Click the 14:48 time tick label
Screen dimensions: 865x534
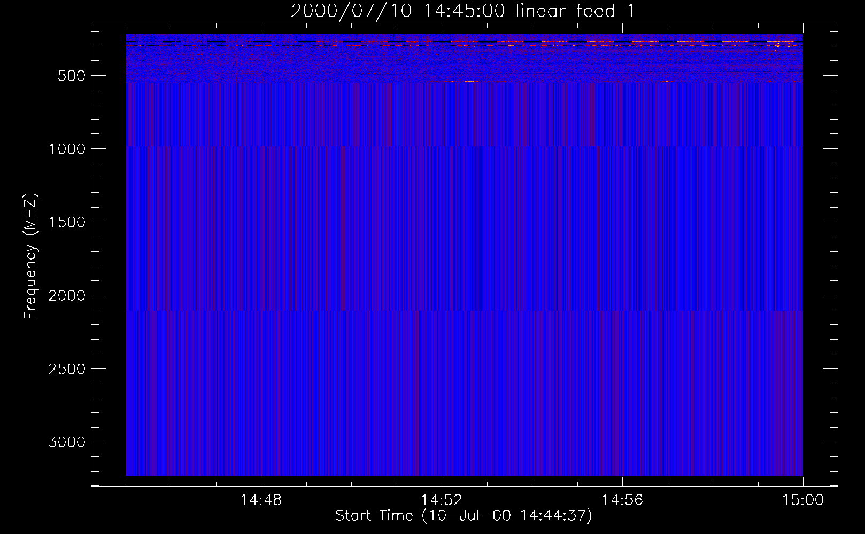261,500
